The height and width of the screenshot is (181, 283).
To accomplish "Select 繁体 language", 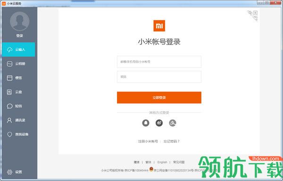I will (x=148, y=162).
